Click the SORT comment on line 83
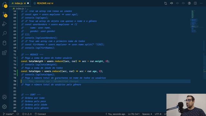Viewport: 206px width, 116px height. click(x=31, y=95)
